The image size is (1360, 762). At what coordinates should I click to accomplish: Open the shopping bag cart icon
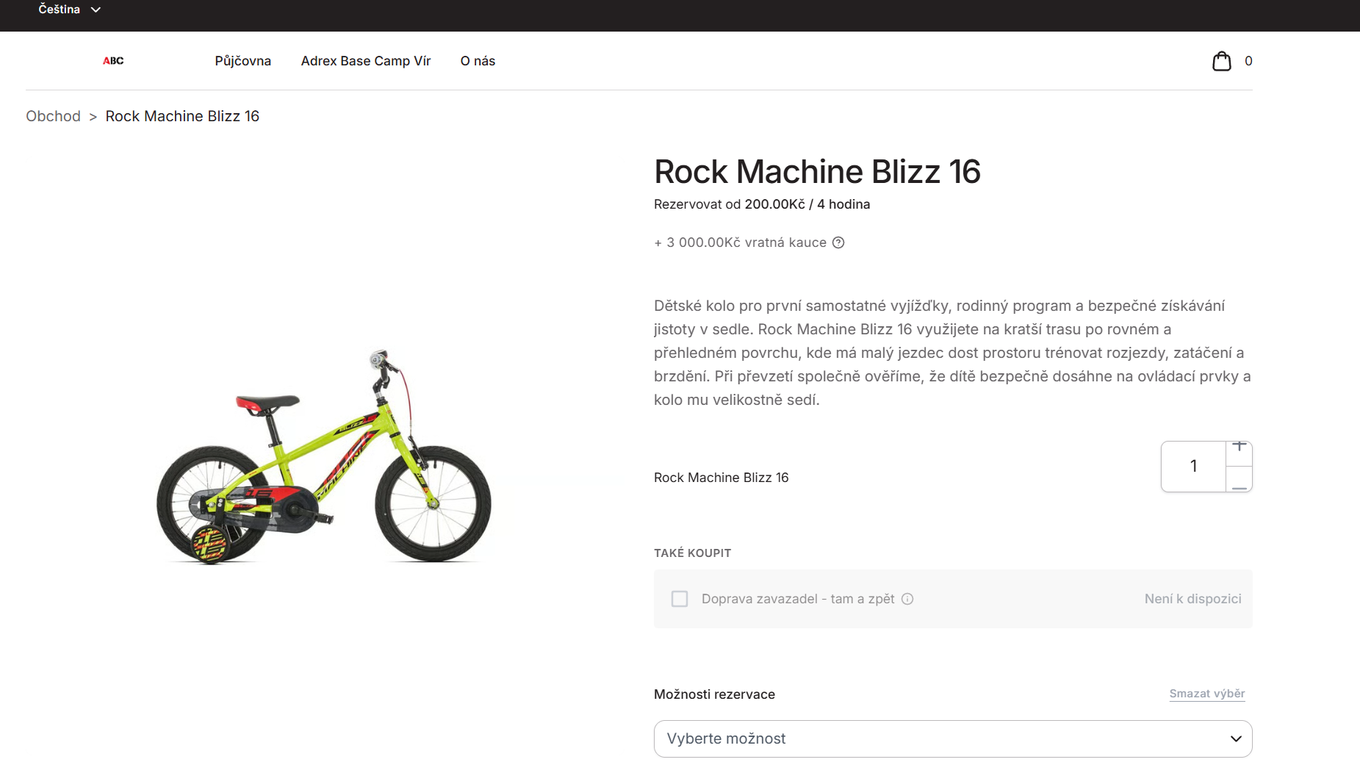[x=1221, y=61]
